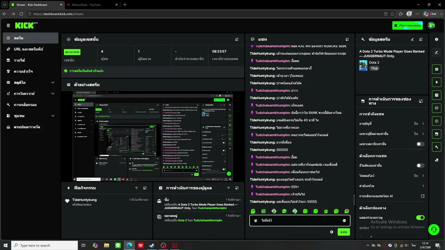Viewport: 445px width, 250px height.
Task: Expand the แชท panel to fullscreen
Action: [347, 39]
